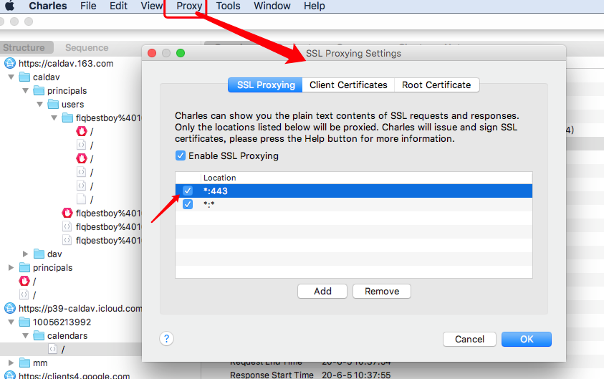
Task: Toggle Enable SSL Proxying checkbox
Action: point(181,155)
